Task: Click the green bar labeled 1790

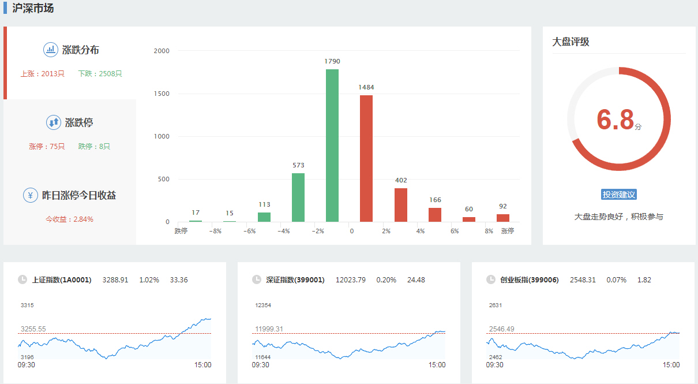Action: click(x=332, y=146)
